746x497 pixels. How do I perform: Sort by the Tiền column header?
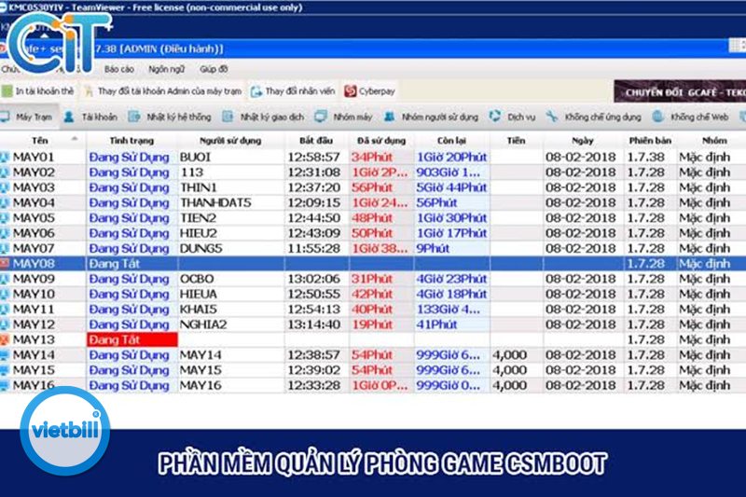click(517, 140)
